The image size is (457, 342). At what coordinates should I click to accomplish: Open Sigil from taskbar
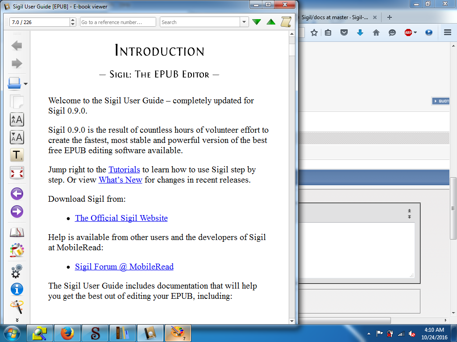pyautogui.click(x=95, y=333)
